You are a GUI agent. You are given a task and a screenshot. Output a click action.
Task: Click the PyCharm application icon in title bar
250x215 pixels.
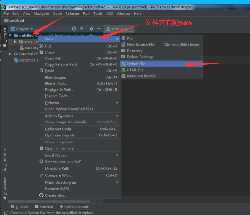[x=4, y=7]
